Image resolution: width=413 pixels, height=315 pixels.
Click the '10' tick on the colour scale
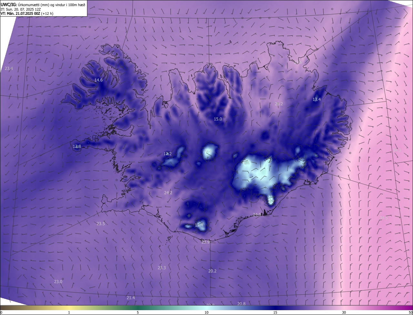[206, 312]
